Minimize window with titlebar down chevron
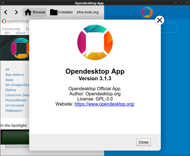 click(x=175, y=3)
